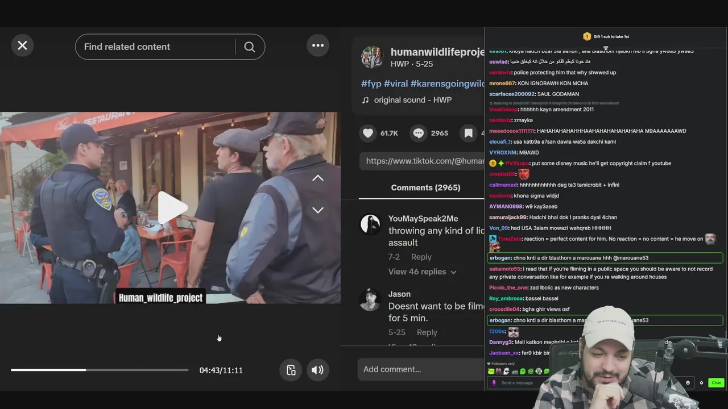This screenshot has width=728, height=409.
Task: Click username scarfacee200092 in chat
Action: coord(512,94)
